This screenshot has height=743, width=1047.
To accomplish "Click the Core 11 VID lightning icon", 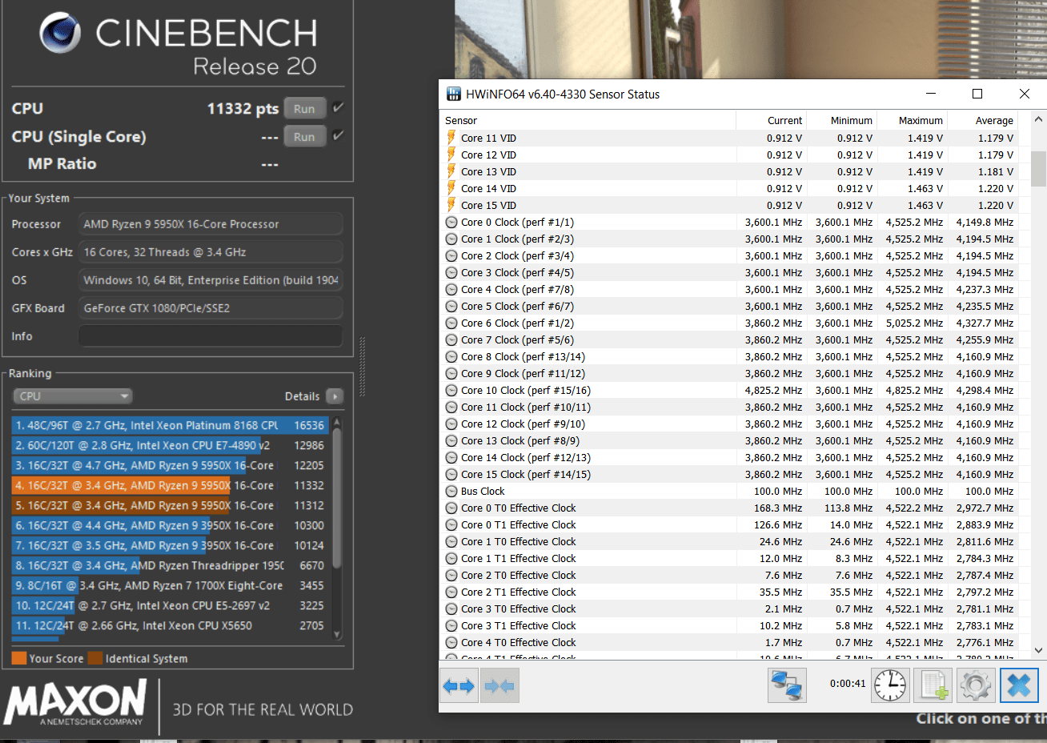I will (451, 138).
